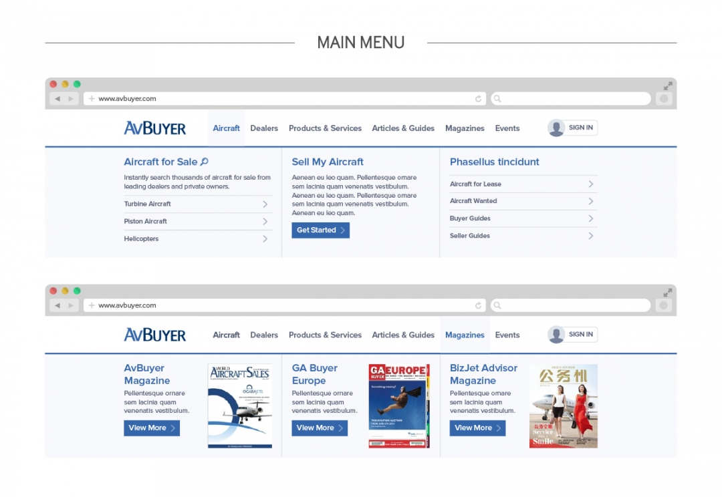Click AvBuyer logo in bottom browser

tap(154, 335)
